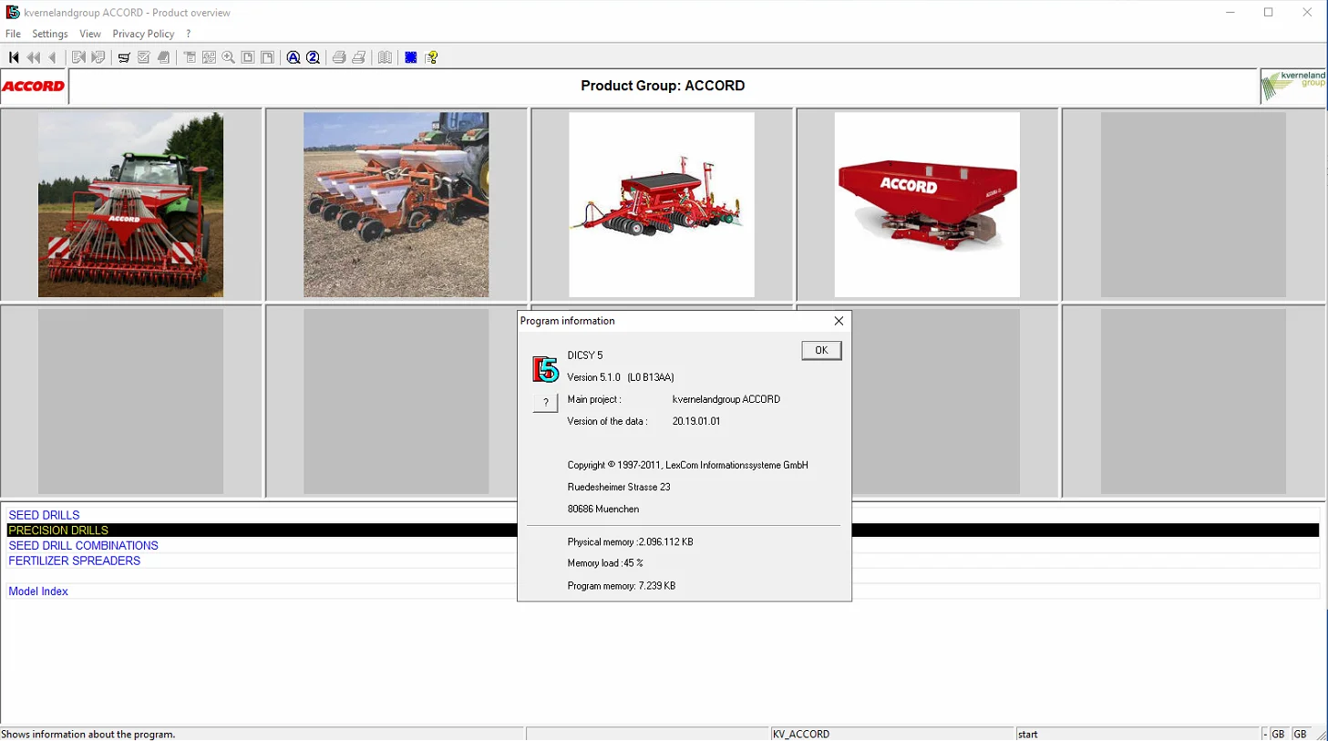Go to first page toolbar icon
This screenshot has width=1328, height=741.
[14, 57]
